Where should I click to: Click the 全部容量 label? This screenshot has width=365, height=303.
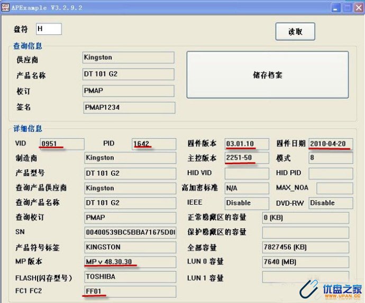[202, 248]
